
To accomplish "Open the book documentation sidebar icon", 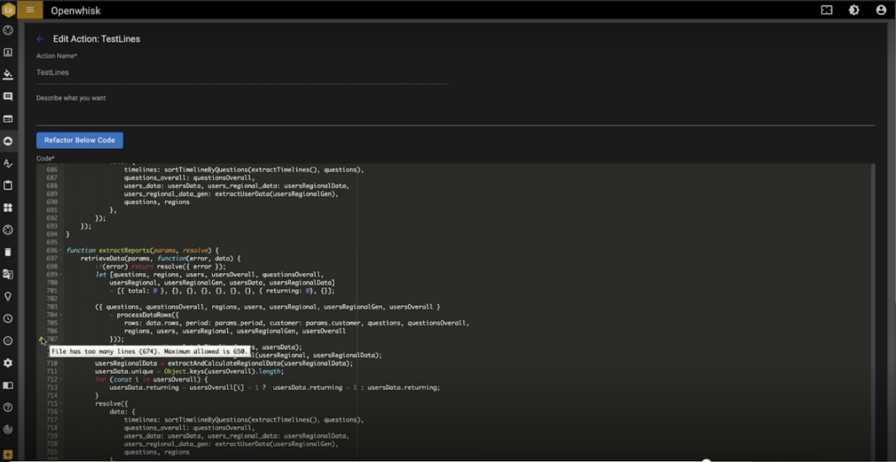I will point(8,385).
